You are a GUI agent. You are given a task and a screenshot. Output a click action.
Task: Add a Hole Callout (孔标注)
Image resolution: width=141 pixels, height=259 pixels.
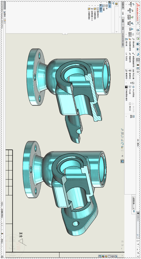(126, 57)
